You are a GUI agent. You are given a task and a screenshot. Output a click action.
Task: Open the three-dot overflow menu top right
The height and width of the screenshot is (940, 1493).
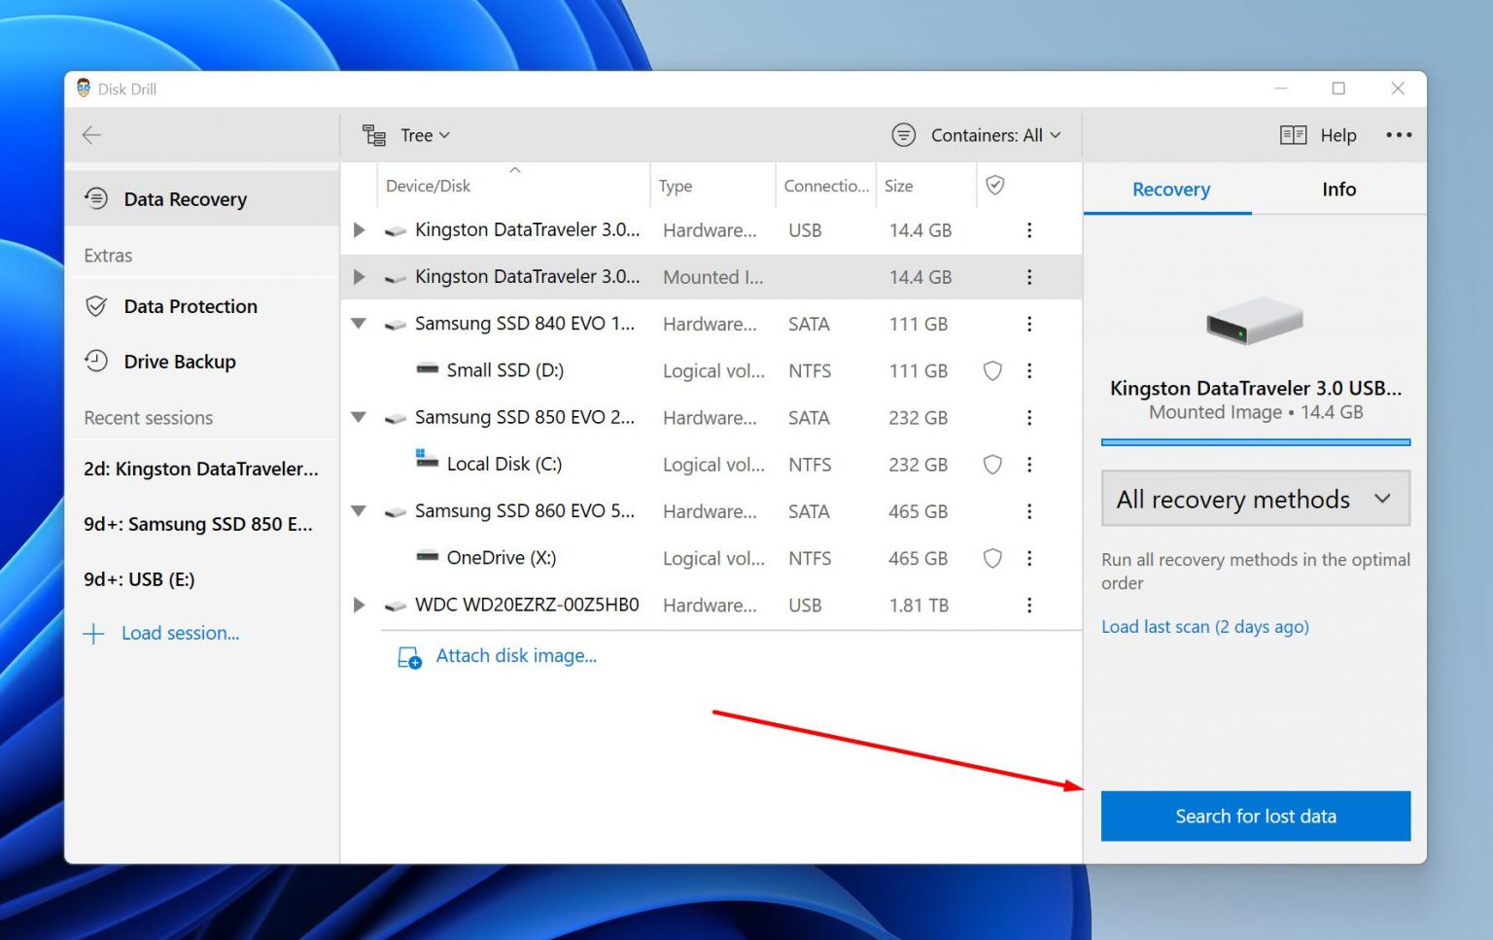click(x=1399, y=135)
